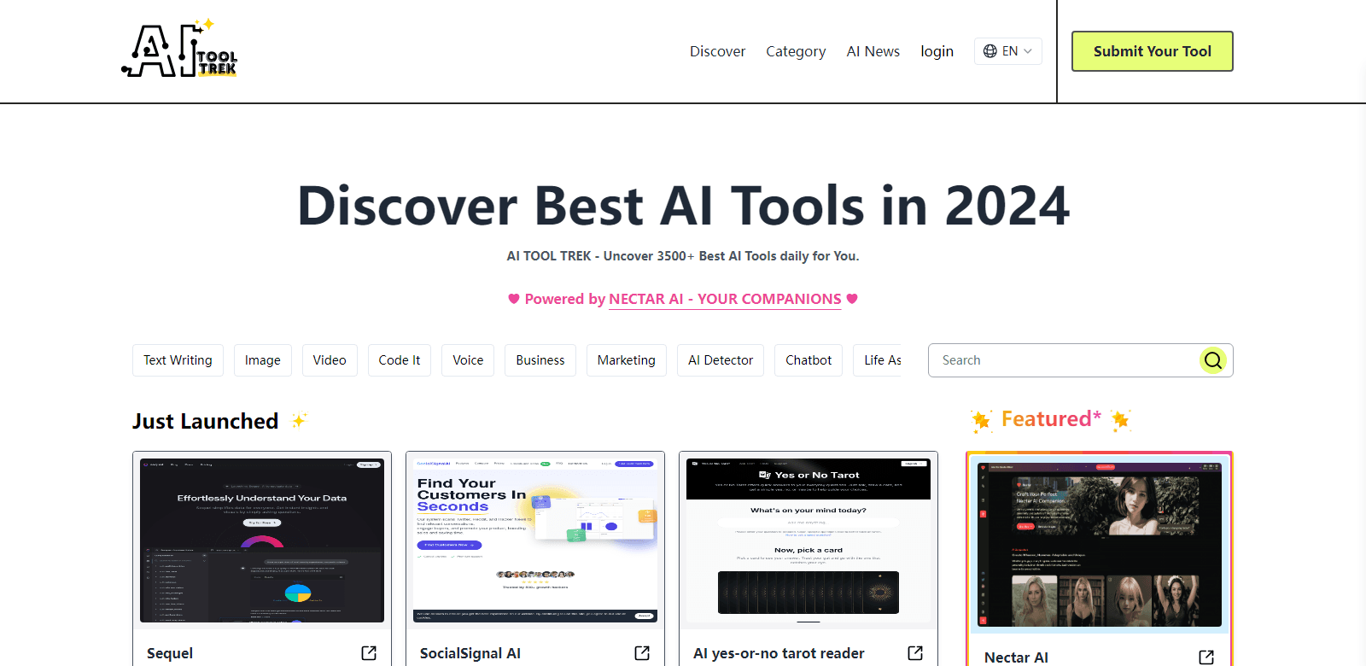Open tarot reader external link icon
1366x666 pixels.
pos(915,653)
